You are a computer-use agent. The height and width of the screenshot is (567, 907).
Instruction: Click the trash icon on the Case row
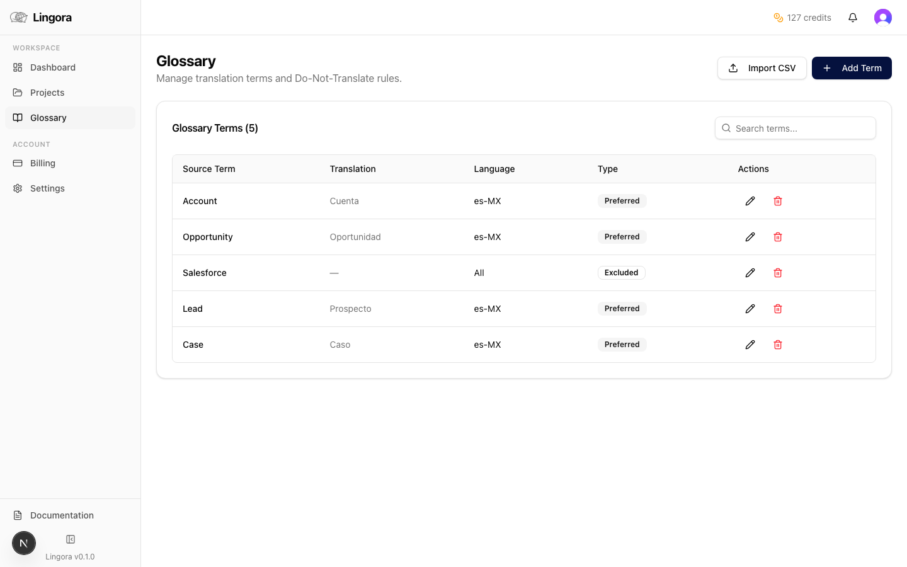pyautogui.click(x=778, y=345)
